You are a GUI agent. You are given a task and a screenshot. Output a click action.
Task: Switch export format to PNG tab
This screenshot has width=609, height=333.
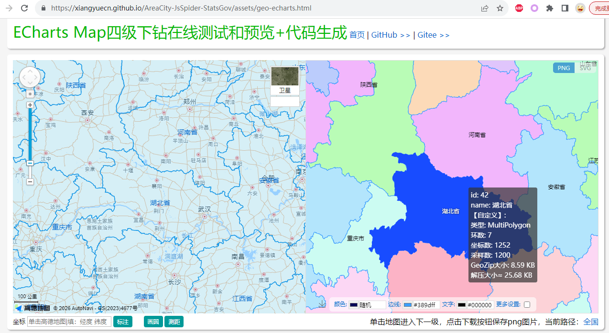pos(564,68)
